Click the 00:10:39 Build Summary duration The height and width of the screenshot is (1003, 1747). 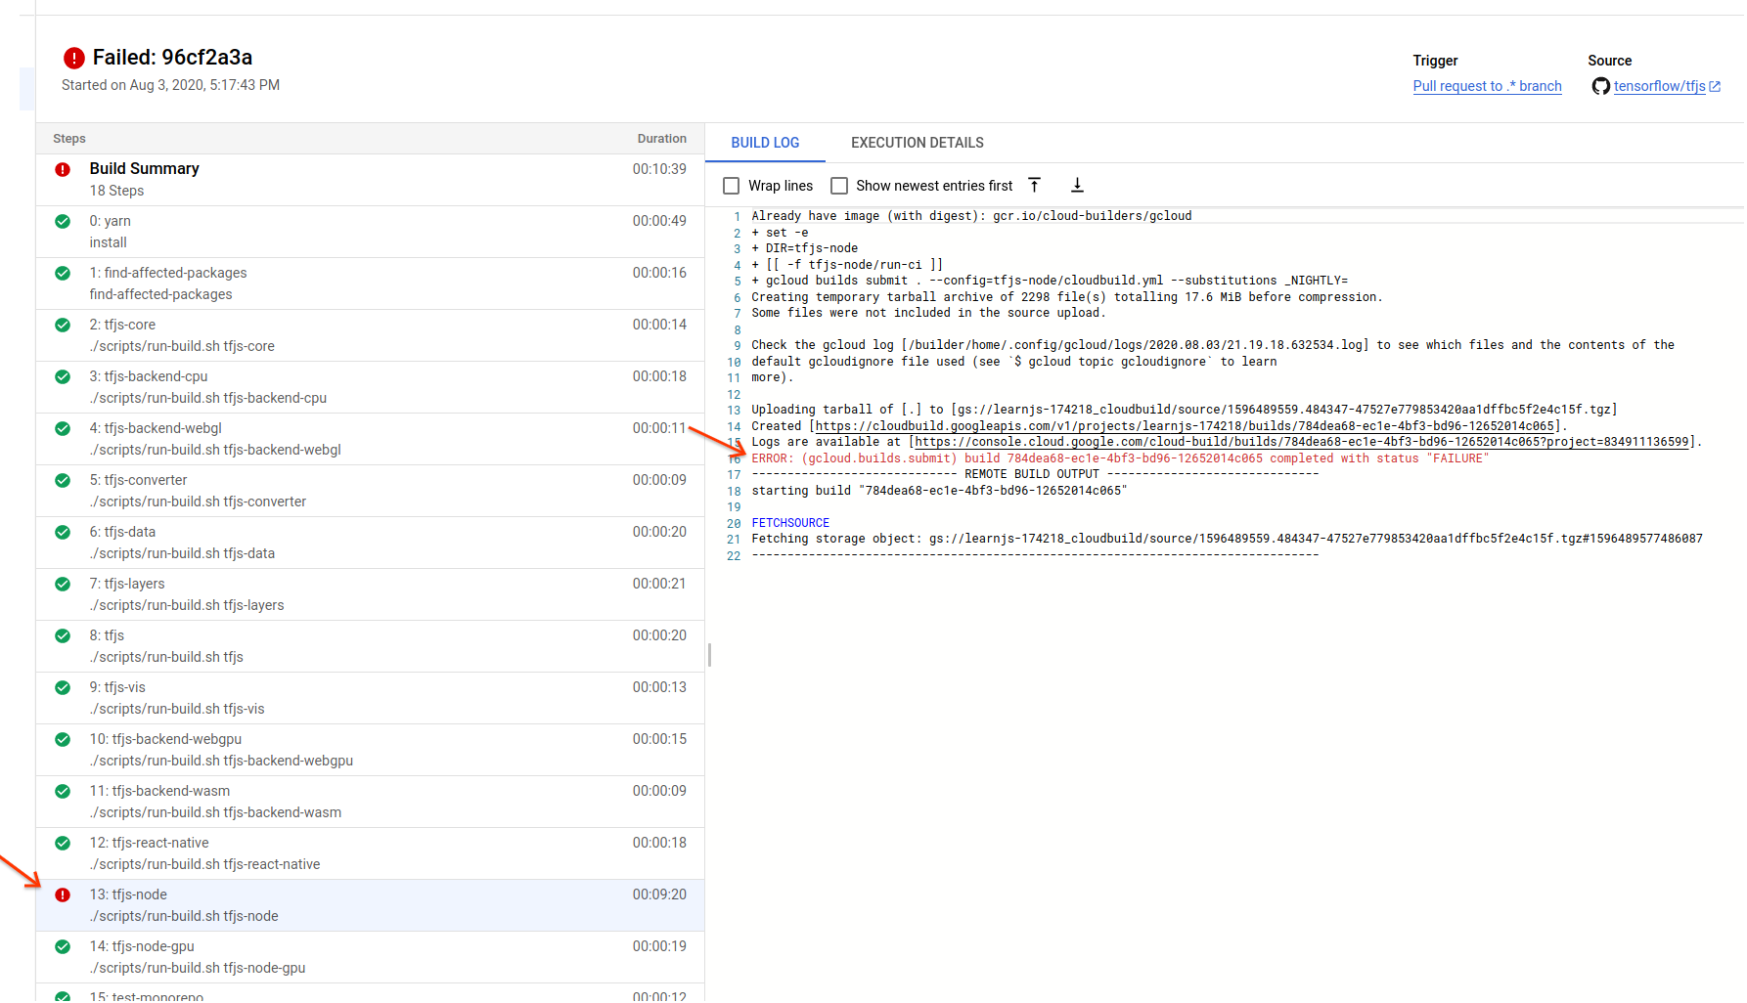[x=659, y=169]
